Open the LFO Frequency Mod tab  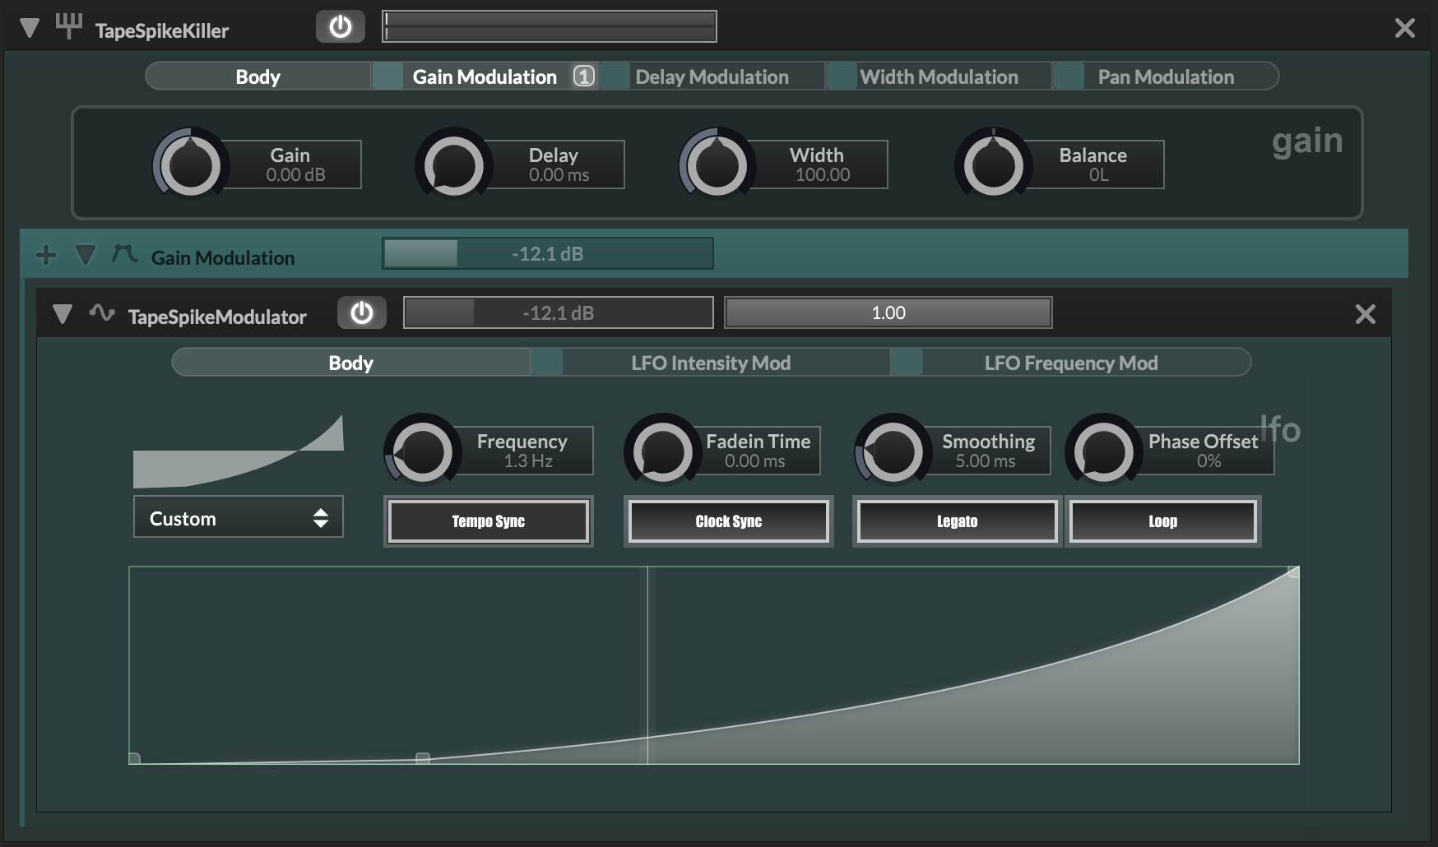click(1071, 363)
